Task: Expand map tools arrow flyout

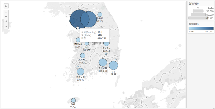Action: point(6,26)
